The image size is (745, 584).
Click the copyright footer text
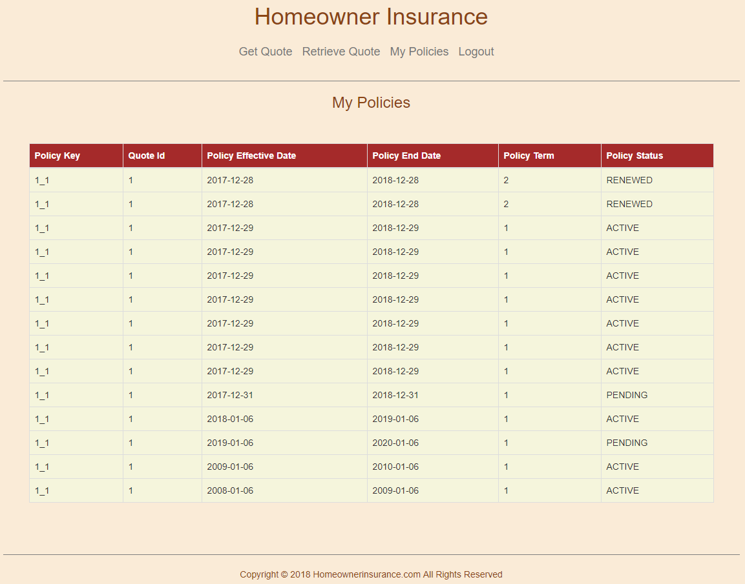[x=371, y=574]
